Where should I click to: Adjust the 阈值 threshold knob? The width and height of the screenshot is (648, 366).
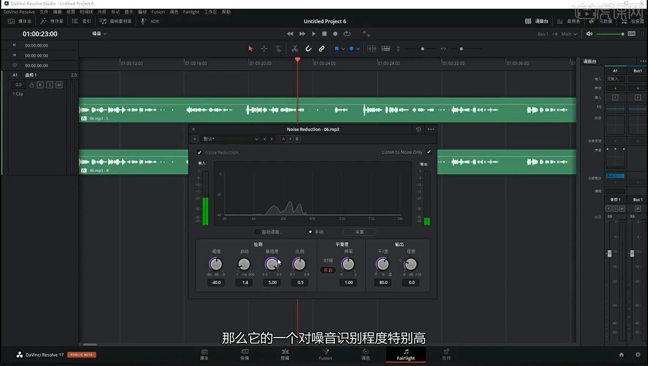pos(215,264)
